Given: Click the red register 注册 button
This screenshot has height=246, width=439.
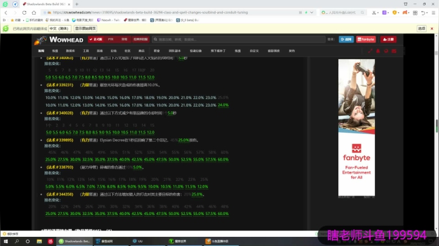Looking at the screenshot, I should click(388, 40).
